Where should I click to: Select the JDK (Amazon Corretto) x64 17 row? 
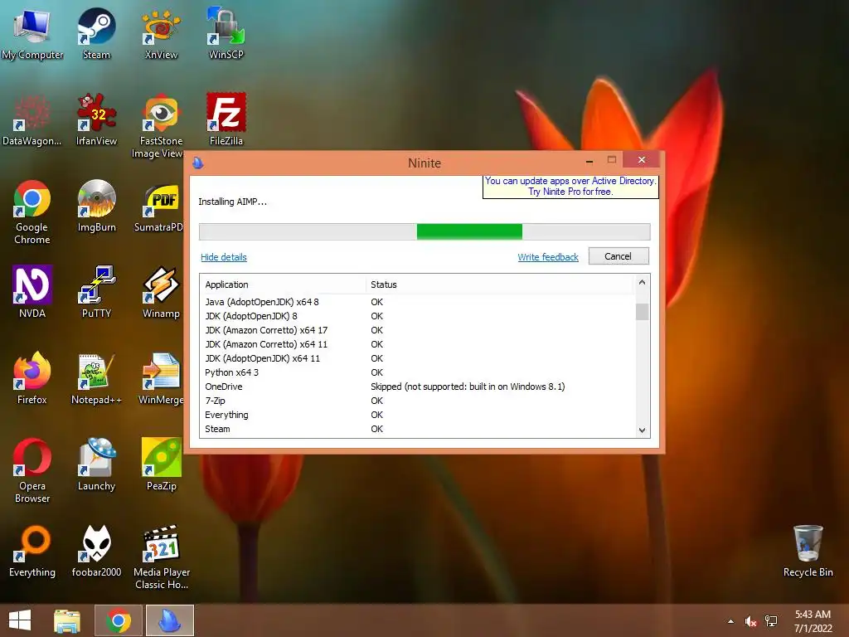pyautogui.click(x=418, y=330)
